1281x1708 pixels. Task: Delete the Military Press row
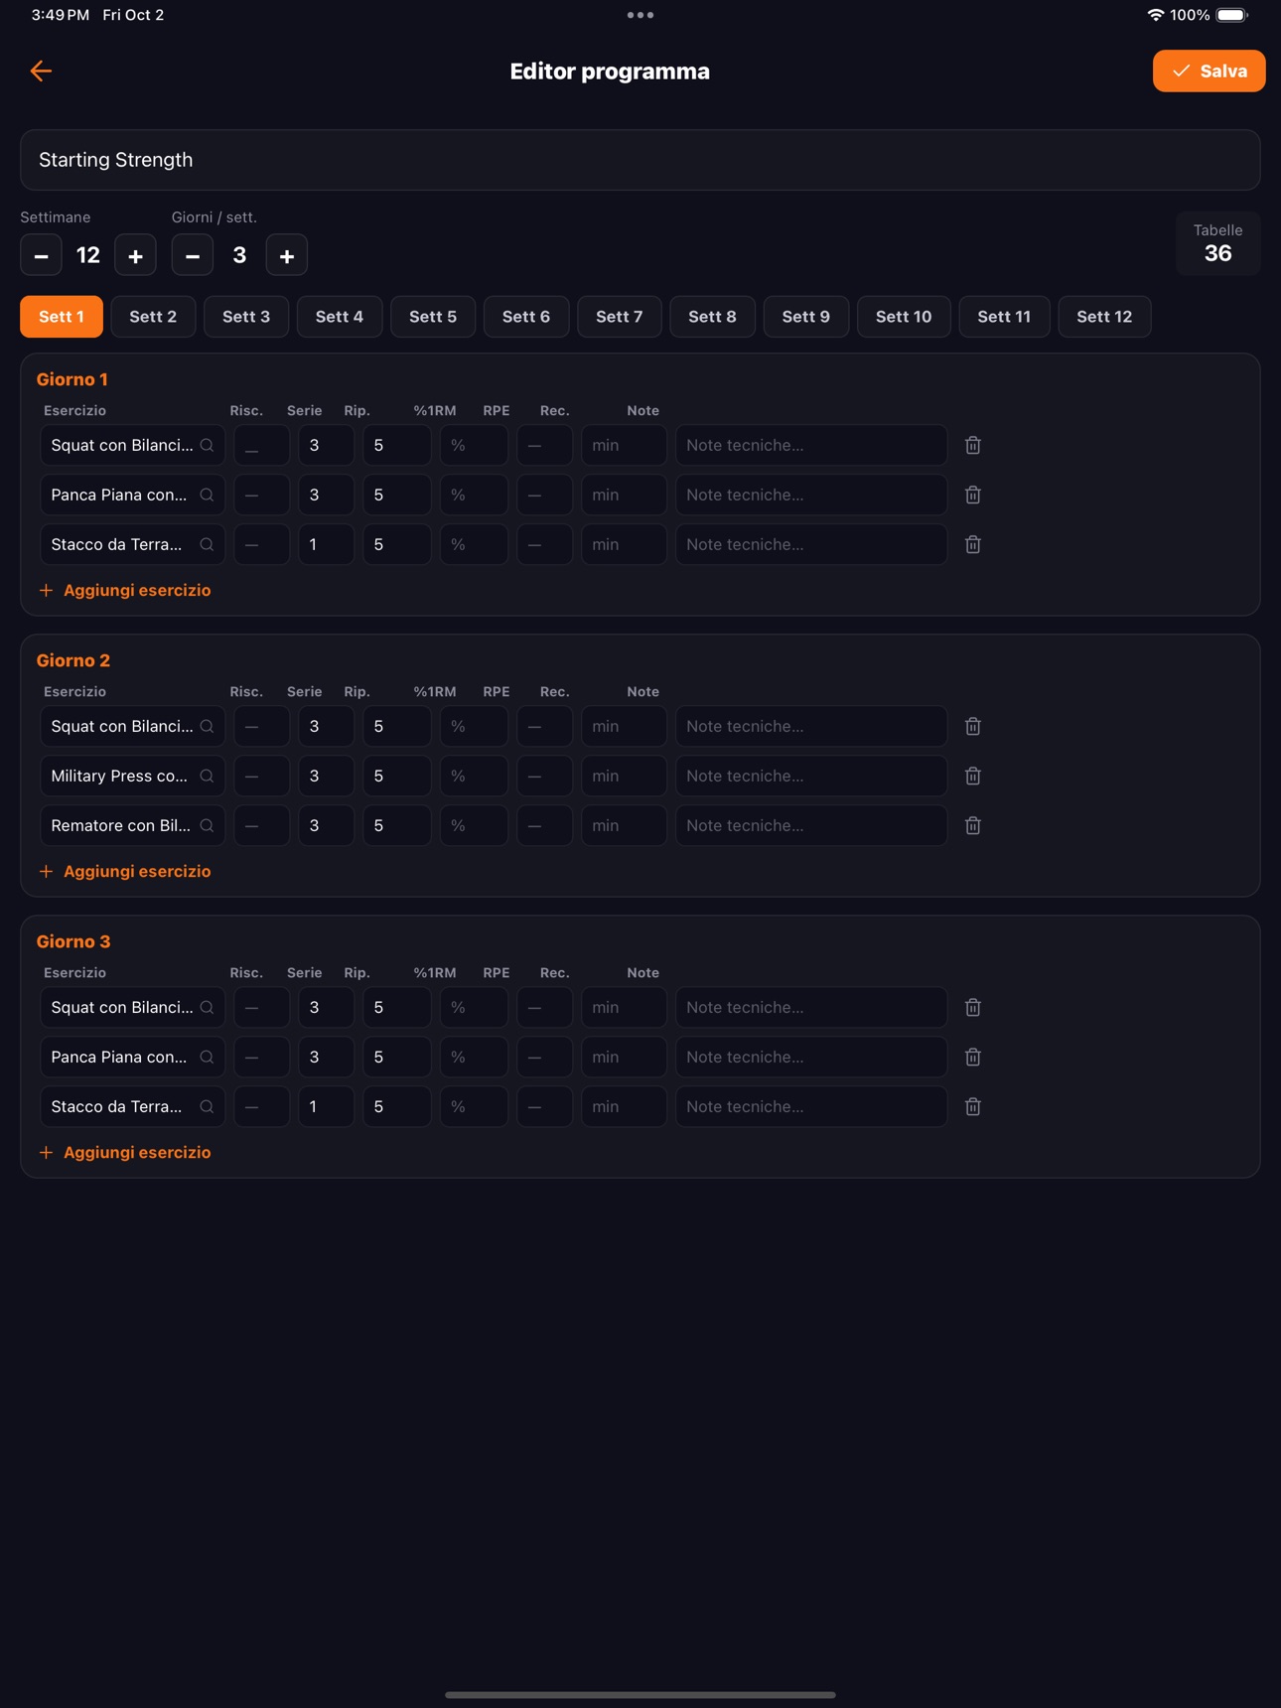tap(973, 776)
